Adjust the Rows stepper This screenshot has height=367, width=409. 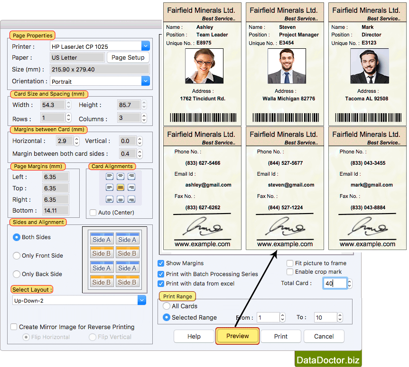point(69,117)
